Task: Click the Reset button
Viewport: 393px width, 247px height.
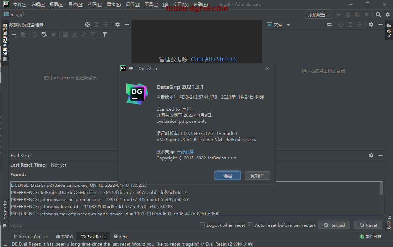Action: pos(368,225)
